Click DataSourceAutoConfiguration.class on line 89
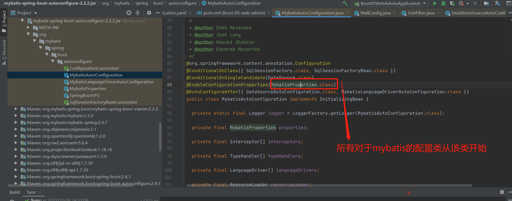This screenshot has height=201, width=512. 291,92
